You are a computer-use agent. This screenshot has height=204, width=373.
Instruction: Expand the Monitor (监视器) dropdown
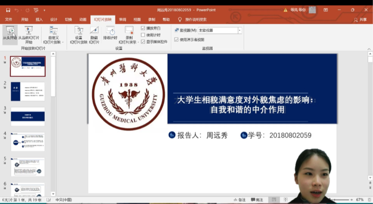coord(240,31)
